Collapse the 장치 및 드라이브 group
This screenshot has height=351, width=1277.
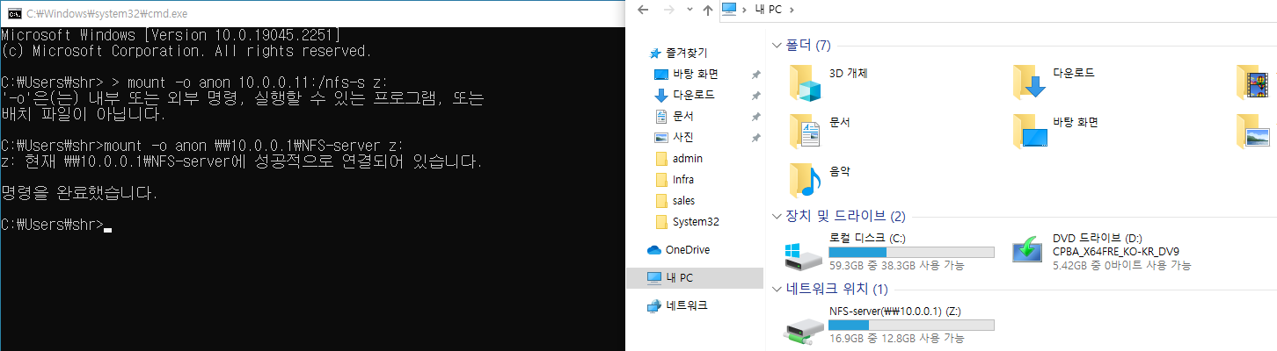(x=777, y=217)
